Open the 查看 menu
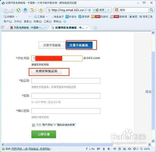Viewport: 156px width, 152px height. click(28, 22)
